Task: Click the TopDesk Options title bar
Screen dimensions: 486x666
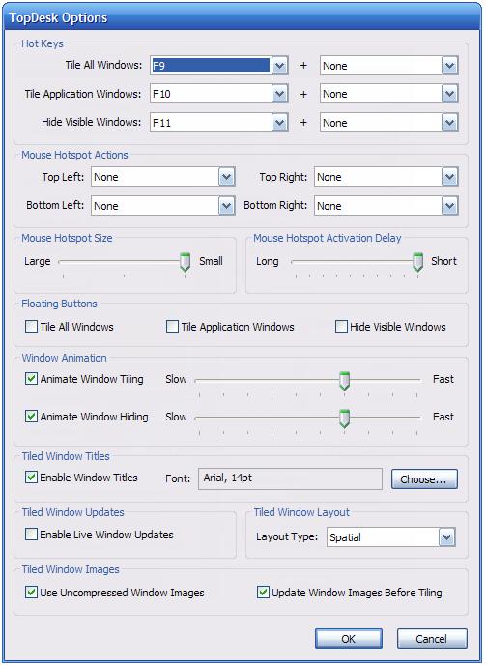Action: [x=243, y=17]
